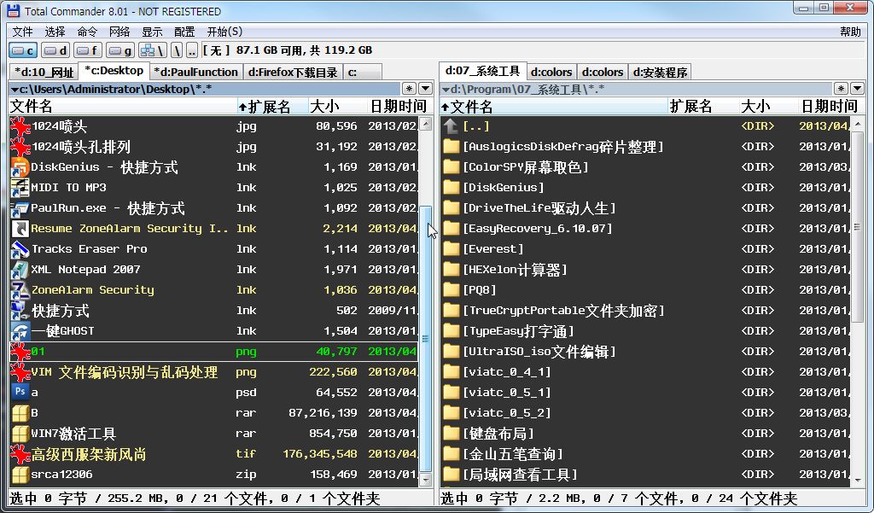Go to parent directory dots button
Screen dimensions: 874x513
(x=192, y=50)
